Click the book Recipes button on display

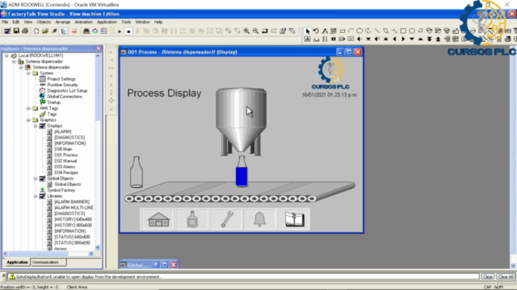tap(294, 219)
